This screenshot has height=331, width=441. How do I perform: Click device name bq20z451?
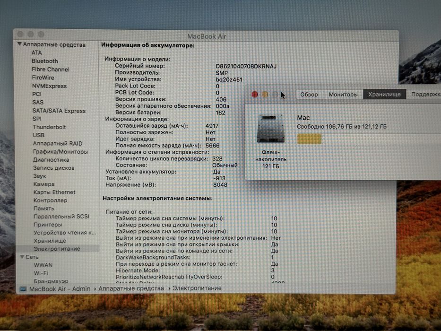[x=229, y=79]
